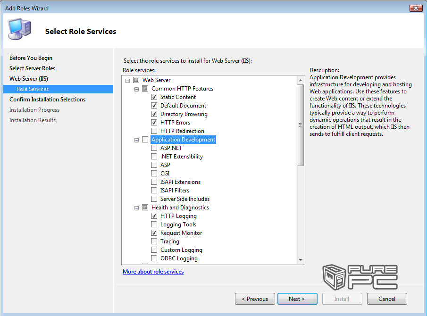Enable the .NET Extensibility checkbox

(154, 156)
